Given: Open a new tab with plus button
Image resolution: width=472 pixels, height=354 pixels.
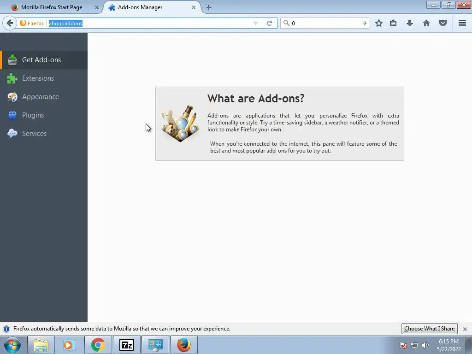Looking at the screenshot, I should pos(209,7).
